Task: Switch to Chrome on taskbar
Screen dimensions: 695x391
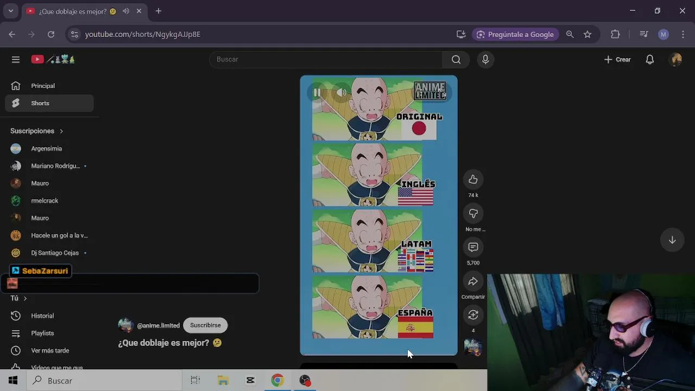Action: [277, 381]
